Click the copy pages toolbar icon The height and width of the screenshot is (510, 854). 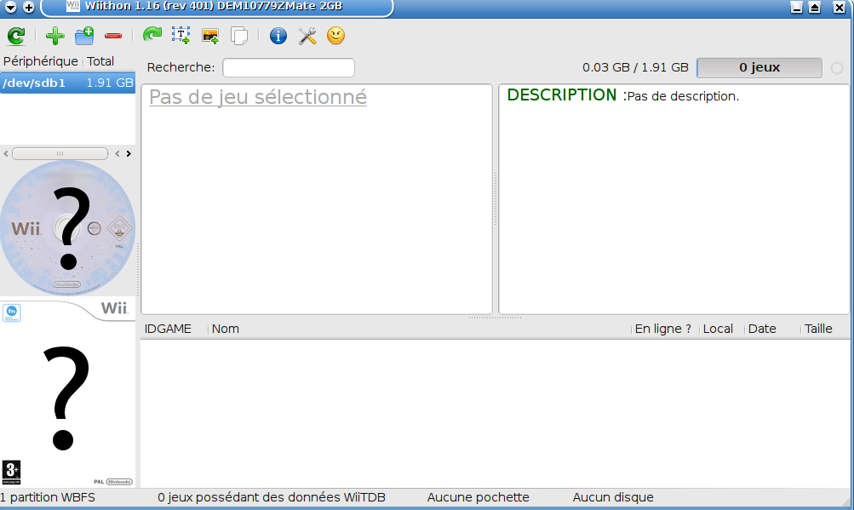[x=239, y=36]
